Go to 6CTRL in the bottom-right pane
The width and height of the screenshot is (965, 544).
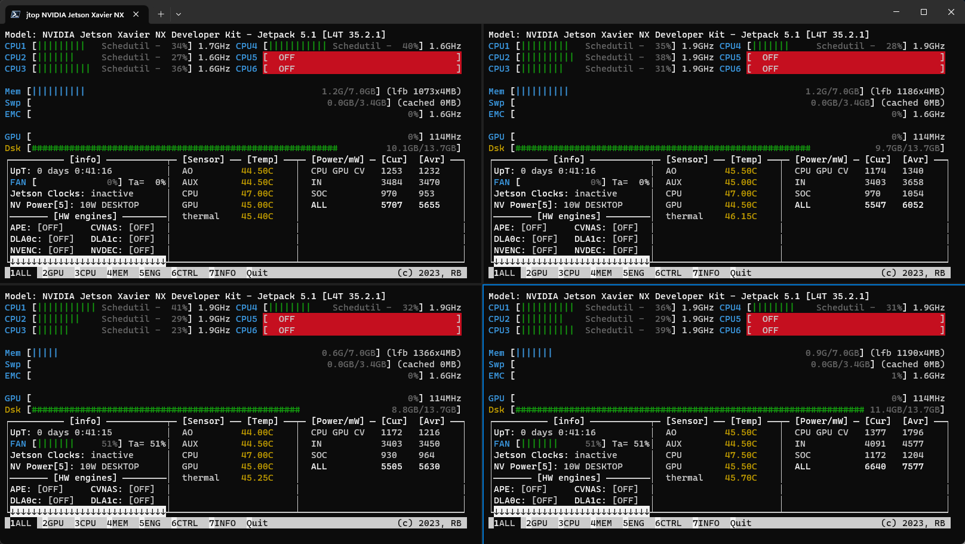[x=668, y=523]
